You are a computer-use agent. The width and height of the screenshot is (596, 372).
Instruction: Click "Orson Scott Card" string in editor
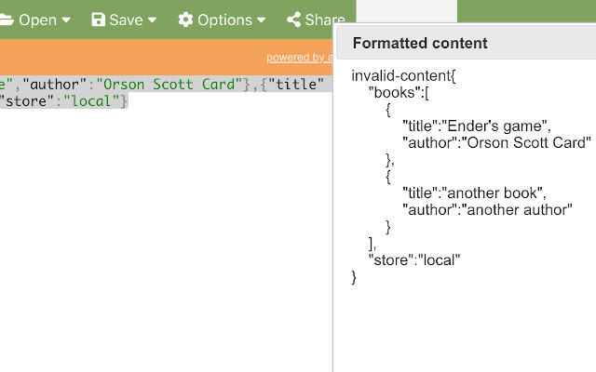click(x=169, y=85)
